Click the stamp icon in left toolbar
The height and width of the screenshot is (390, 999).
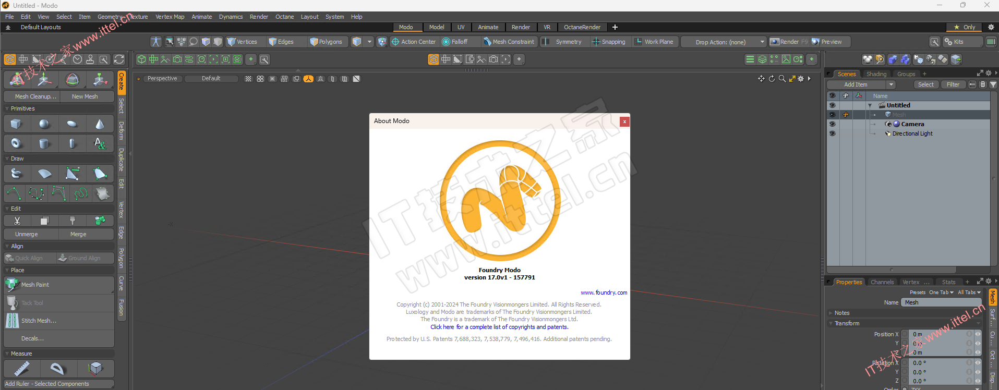tap(90, 59)
